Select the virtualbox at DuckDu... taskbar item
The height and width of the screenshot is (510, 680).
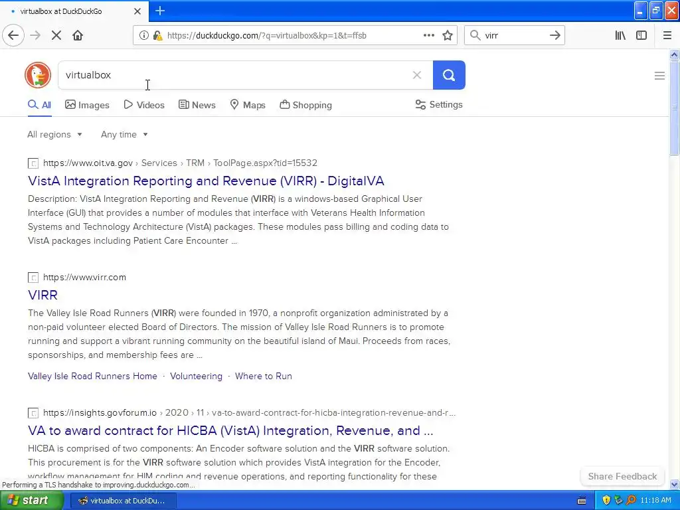tap(123, 501)
